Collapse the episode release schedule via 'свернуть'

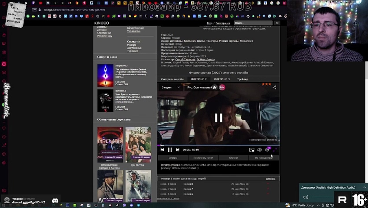coord(271,179)
